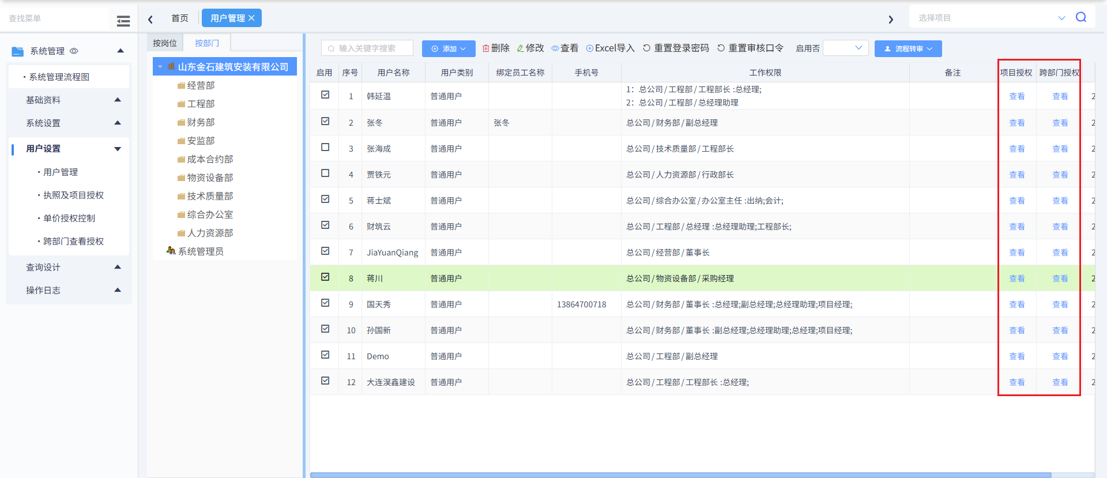Screen dimensions: 1107x478
Task: Click the eye icon next to 系统管理
Action: coord(74,51)
